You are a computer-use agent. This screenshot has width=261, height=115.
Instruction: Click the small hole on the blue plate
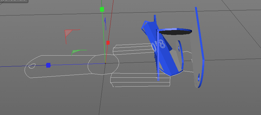tap(199, 77)
